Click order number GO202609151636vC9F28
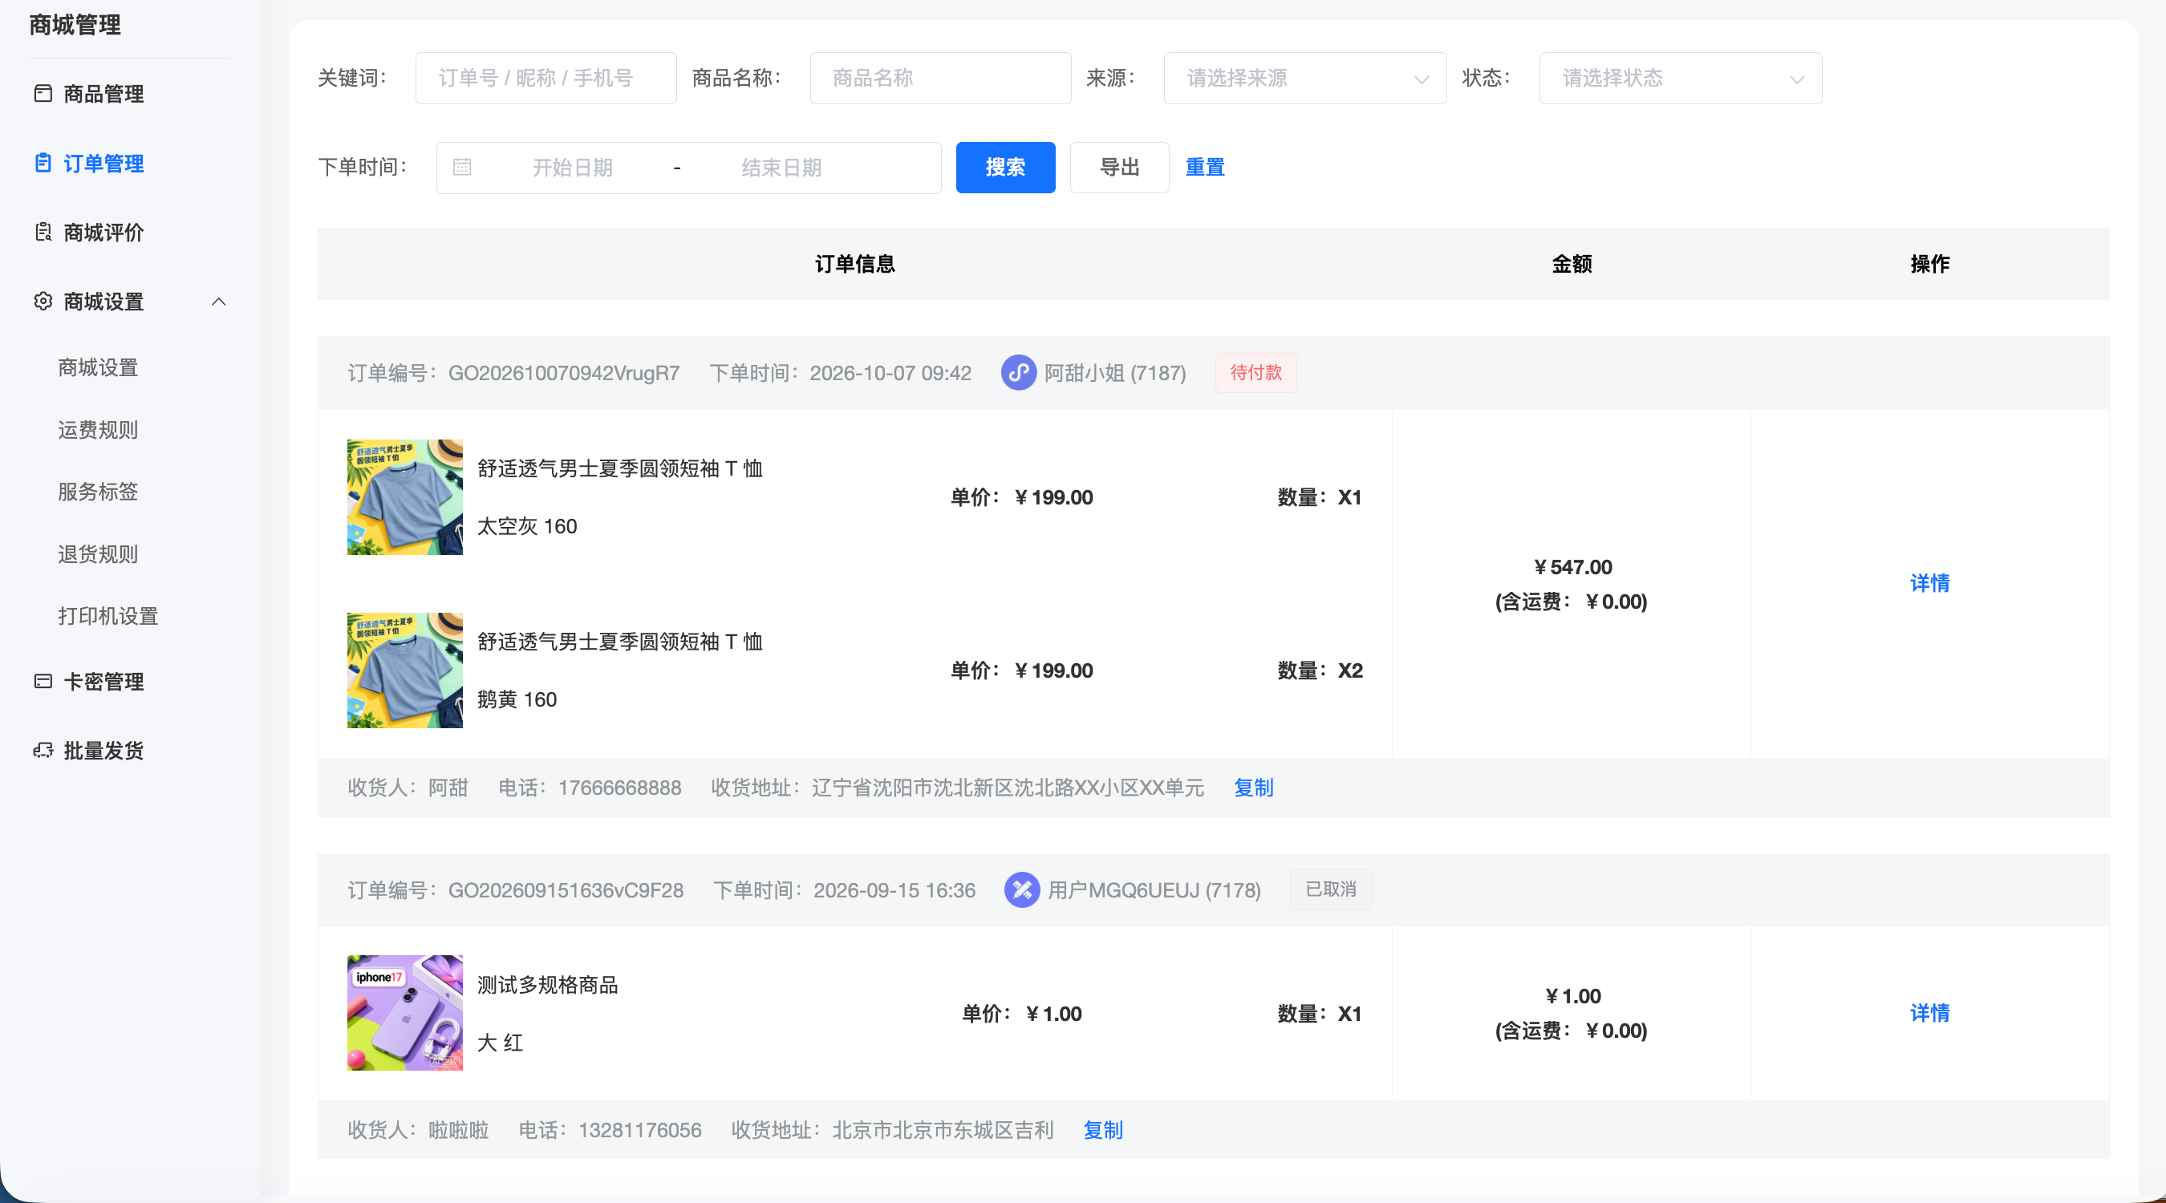Screen dimensions: 2166x1203 point(565,889)
